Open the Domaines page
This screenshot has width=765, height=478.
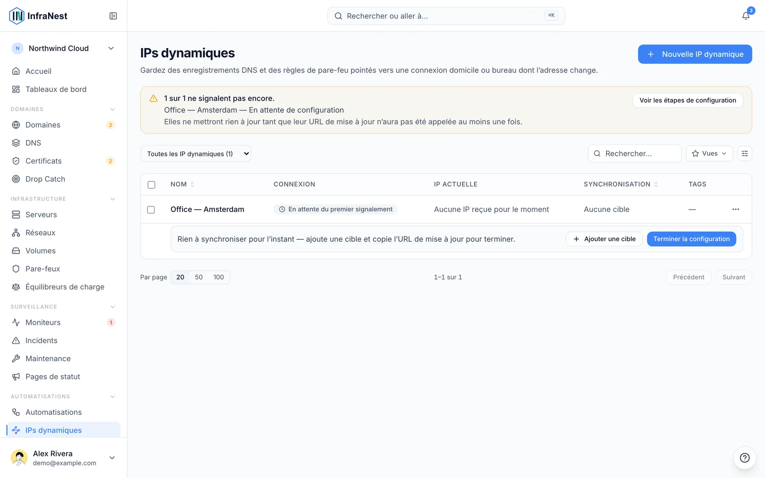[x=63, y=125]
